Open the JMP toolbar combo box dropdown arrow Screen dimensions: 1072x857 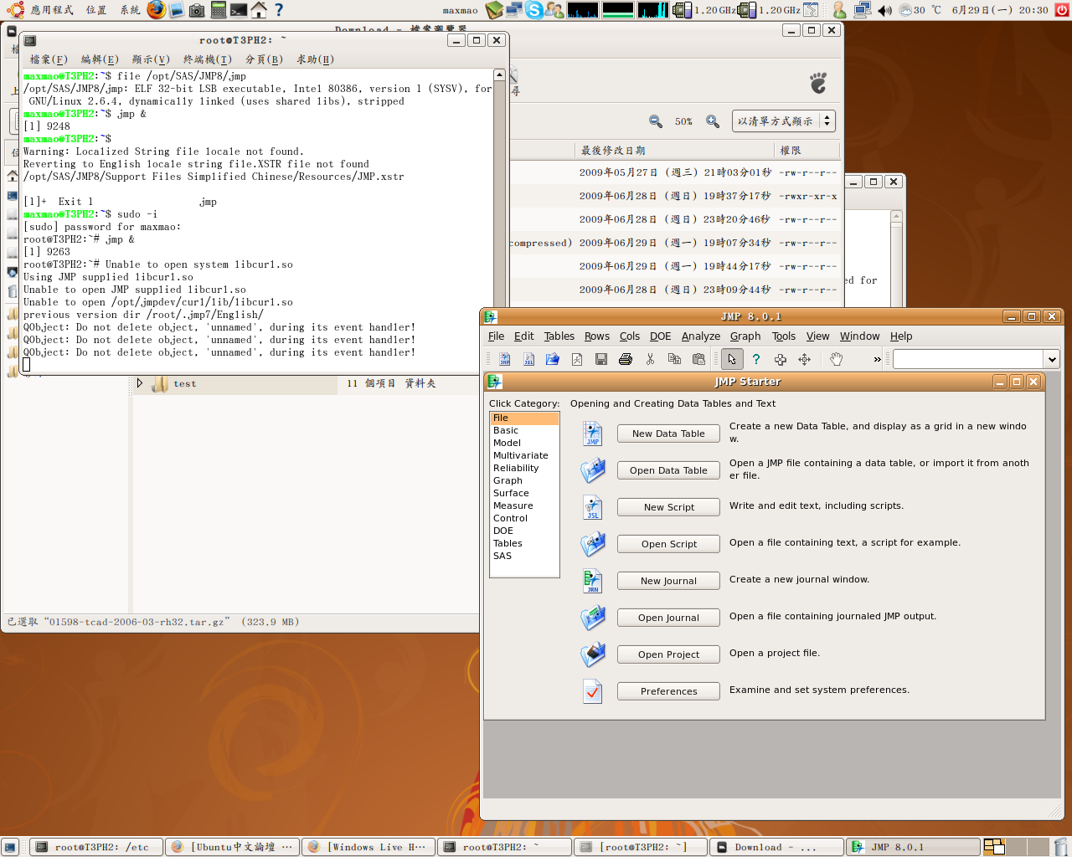click(x=1052, y=359)
